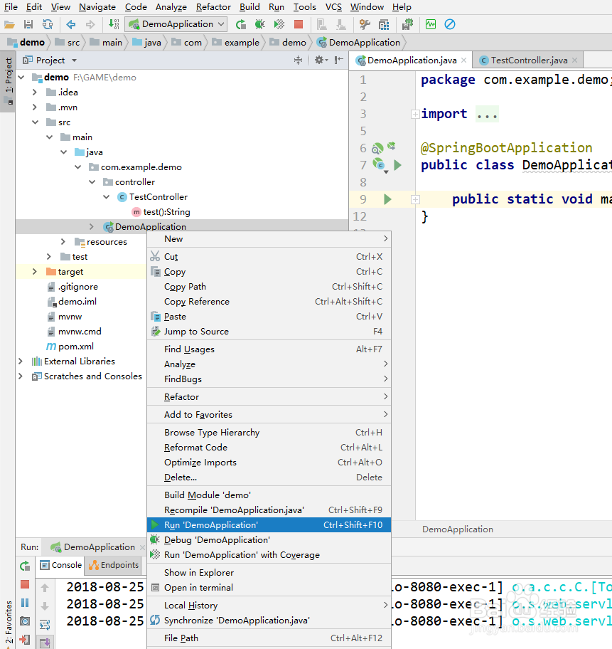Click the Save All toolbar icon
Image resolution: width=612 pixels, height=649 pixels.
pyautogui.click(x=28, y=24)
